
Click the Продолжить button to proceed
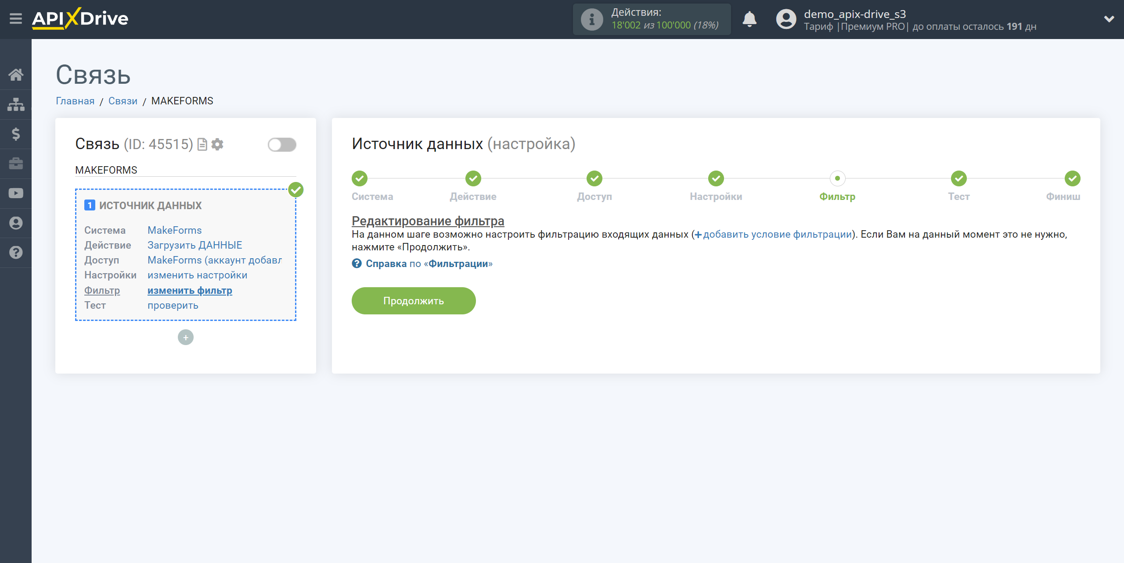coord(413,300)
